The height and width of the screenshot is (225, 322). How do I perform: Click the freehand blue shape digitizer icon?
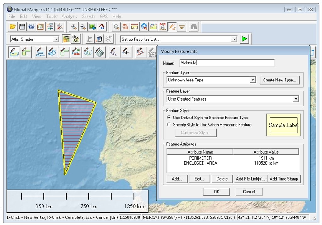click(x=52, y=52)
